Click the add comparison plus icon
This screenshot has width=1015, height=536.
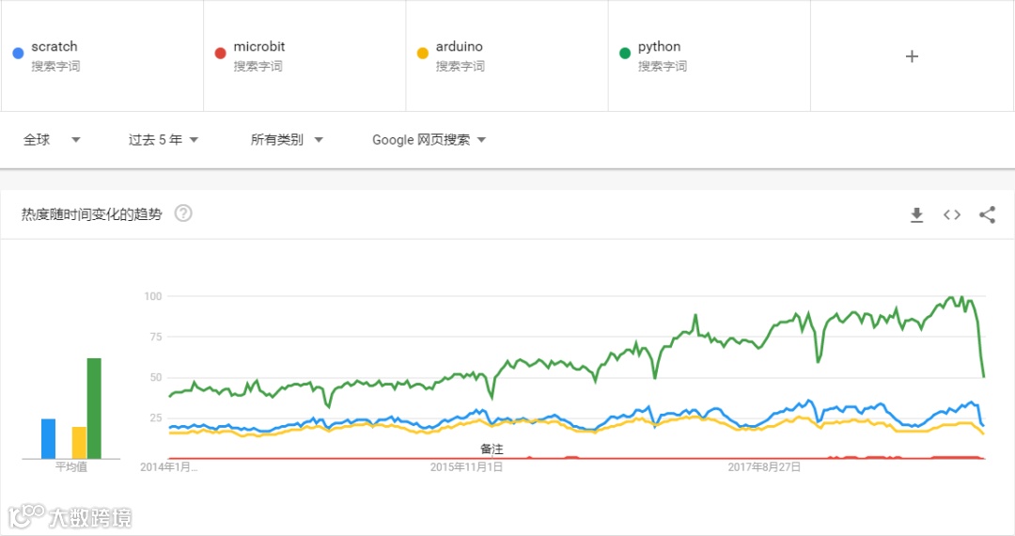point(911,56)
